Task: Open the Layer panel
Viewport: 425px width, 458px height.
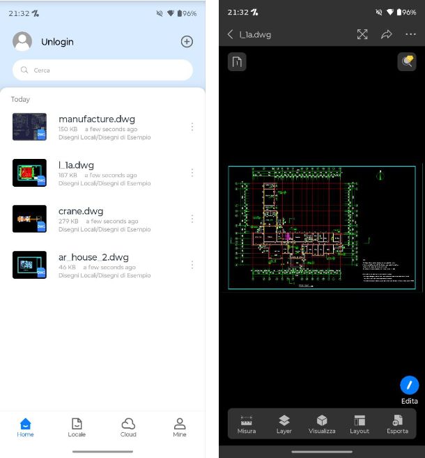Action: pyautogui.click(x=284, y=424)
